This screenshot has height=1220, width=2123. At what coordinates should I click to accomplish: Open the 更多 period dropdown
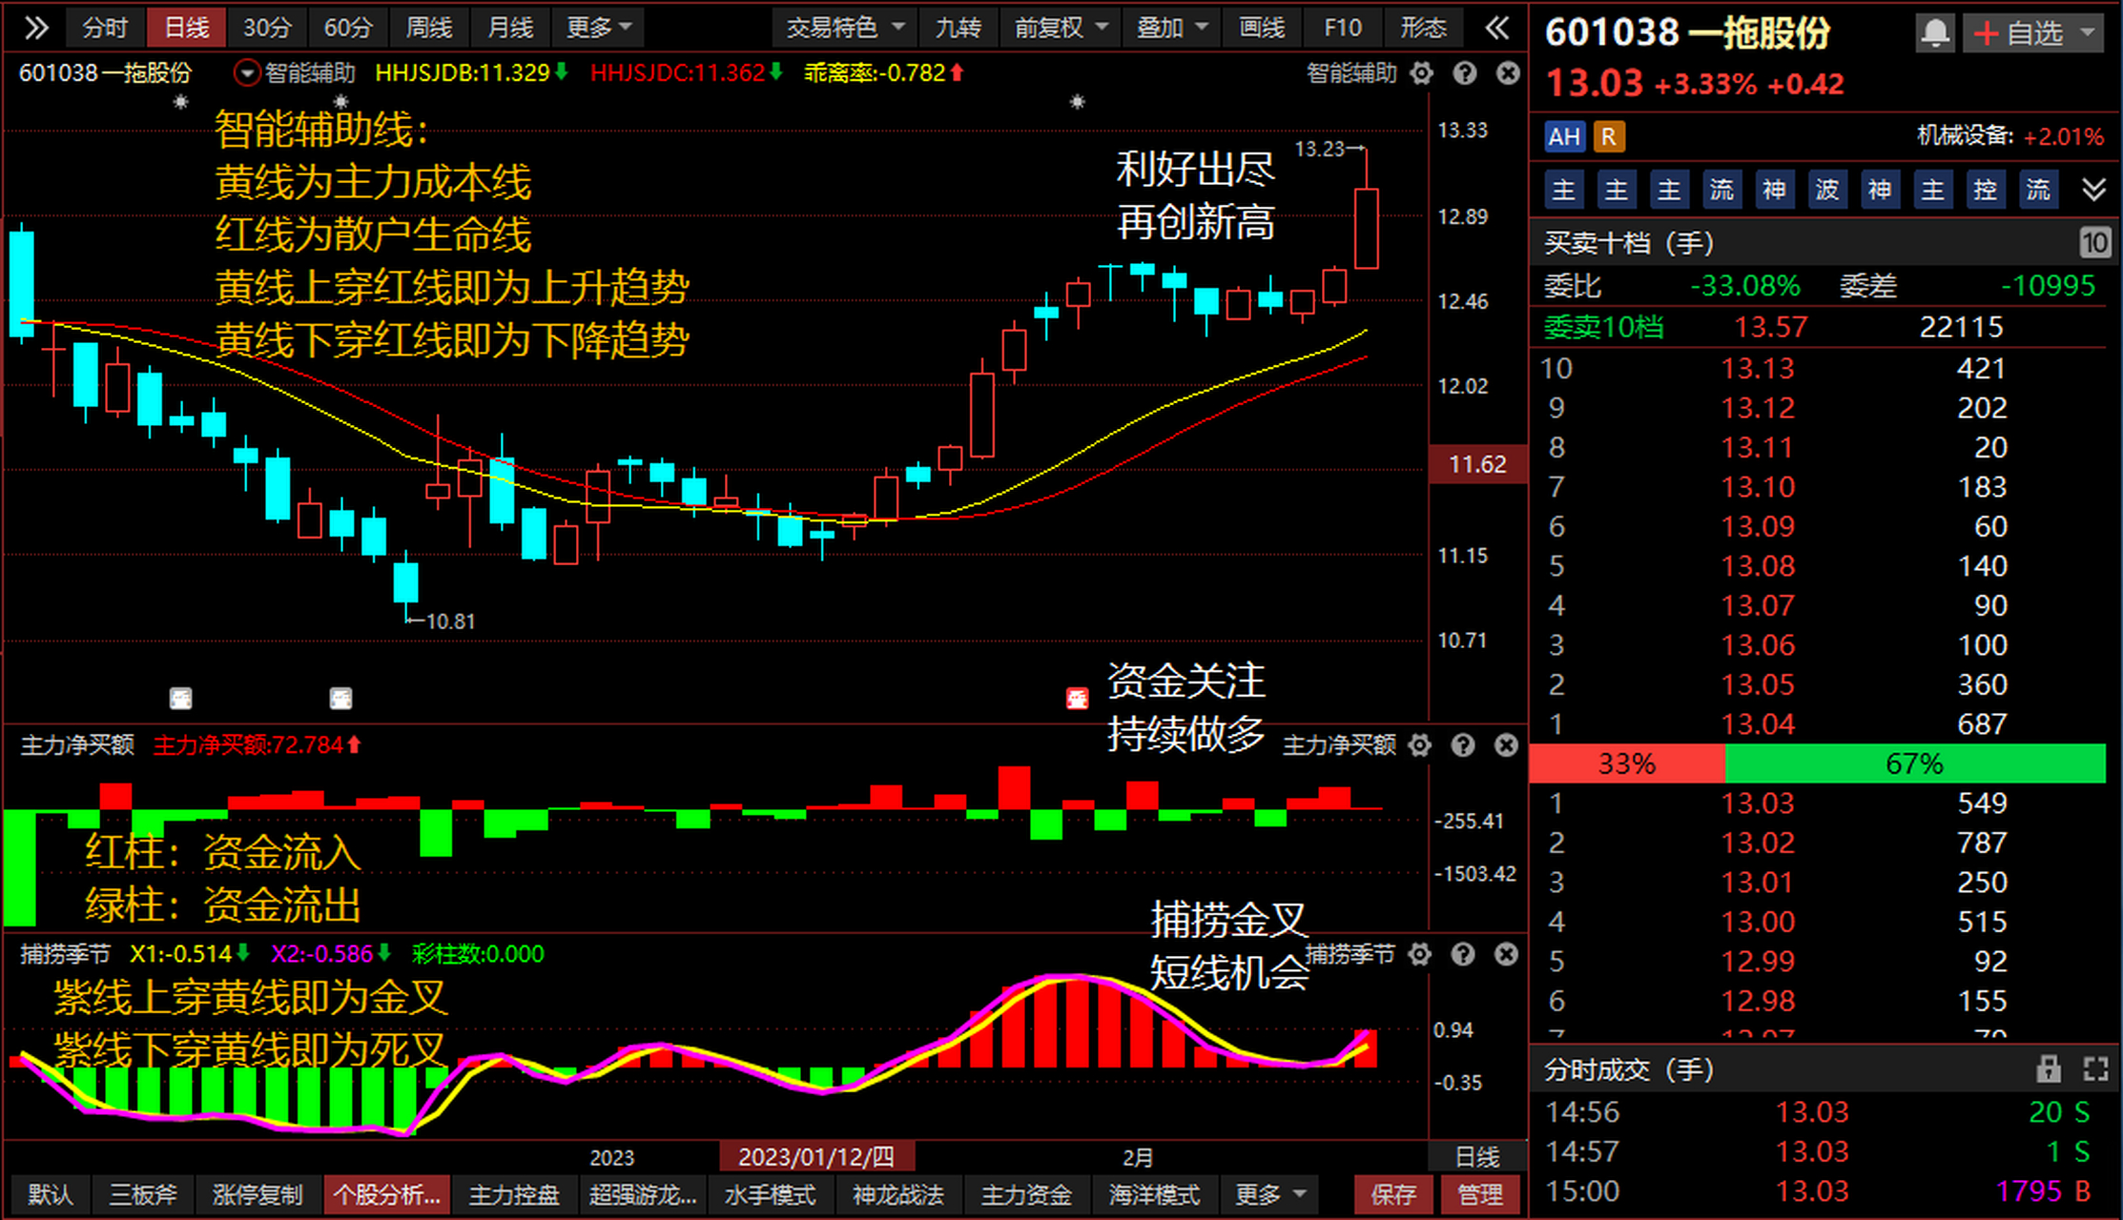point(598,28)
